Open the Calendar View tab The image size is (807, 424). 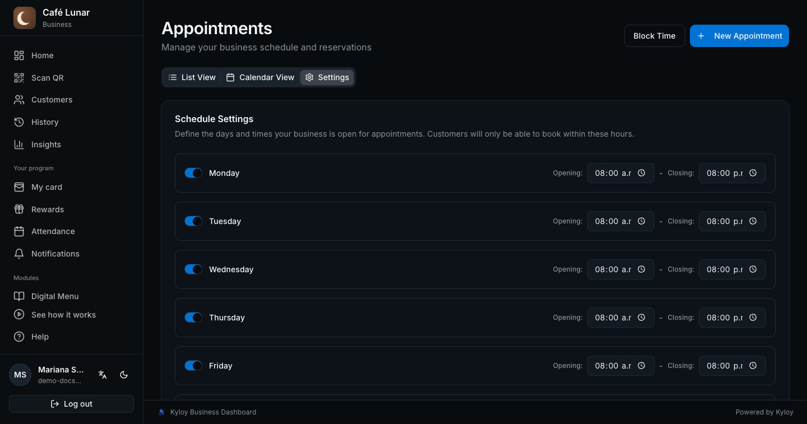click(x=260, y=77)
